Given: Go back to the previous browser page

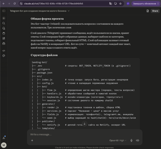Looking at the screenshot, I should point(4,4).
